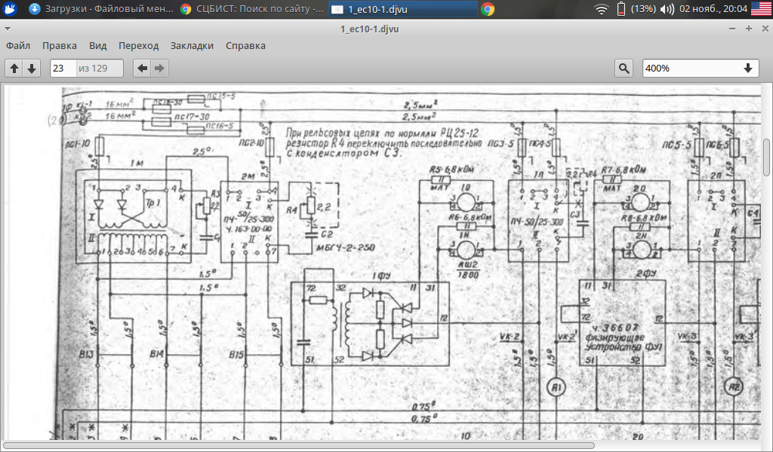Click the back navigation arrow

tap(142, 69)
